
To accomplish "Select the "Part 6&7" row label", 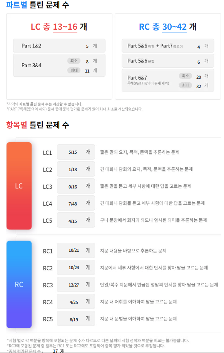I will 137,78.
